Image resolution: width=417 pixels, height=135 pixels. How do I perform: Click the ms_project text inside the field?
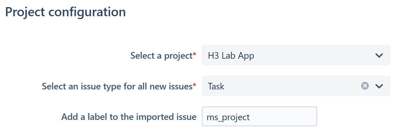click(x=228, y=117)
